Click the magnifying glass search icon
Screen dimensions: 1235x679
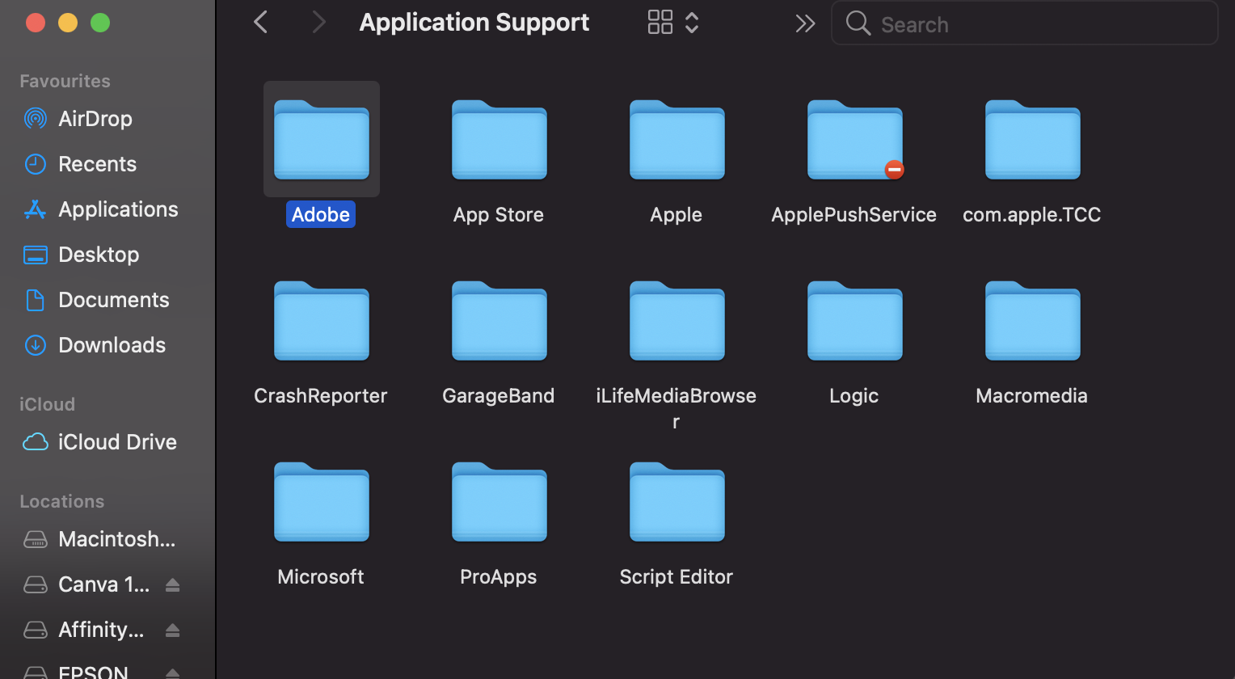point(858,23)
